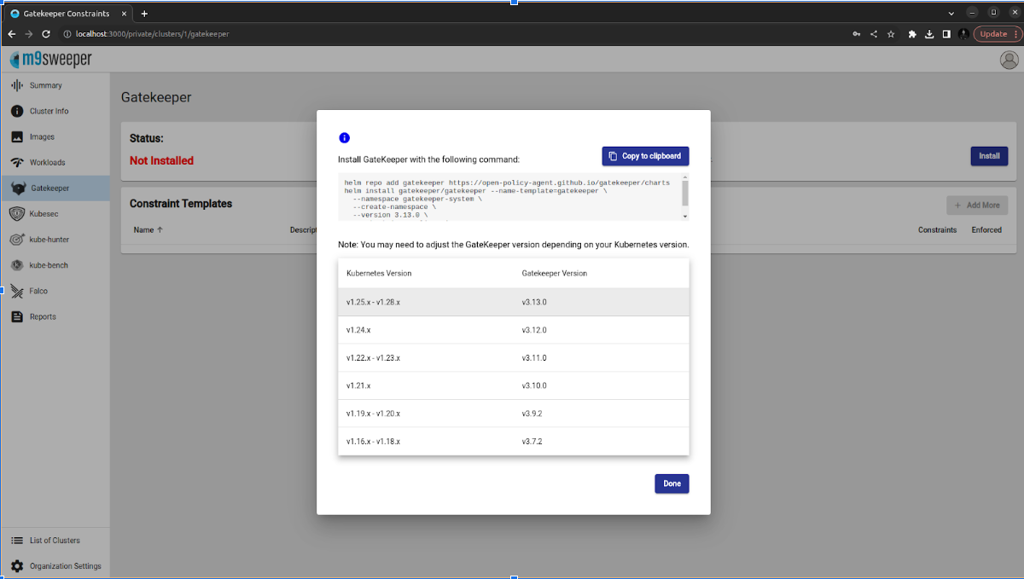The width and height of the screenshot is (1024, 579).
Task: Select the kube-hunter target icon
Action: 16,240
